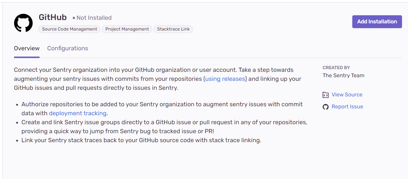Click the Project Management tag

pyautogui.click(x=127, y=29)
